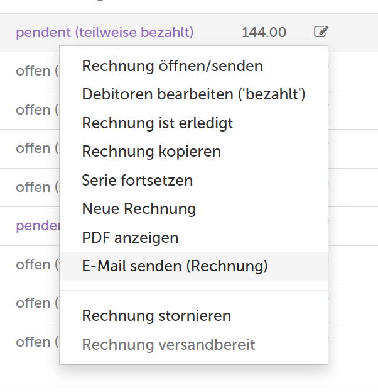The image size is (378, 392).
Task: Duplicate invoice with 'Rechnung kopieren'
Action: click(151, 151)
